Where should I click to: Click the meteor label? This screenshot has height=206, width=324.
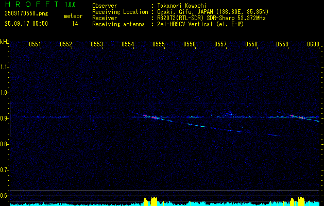[x=73, y=16]
